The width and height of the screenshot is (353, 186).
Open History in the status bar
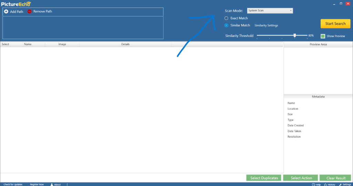[325, 184]
